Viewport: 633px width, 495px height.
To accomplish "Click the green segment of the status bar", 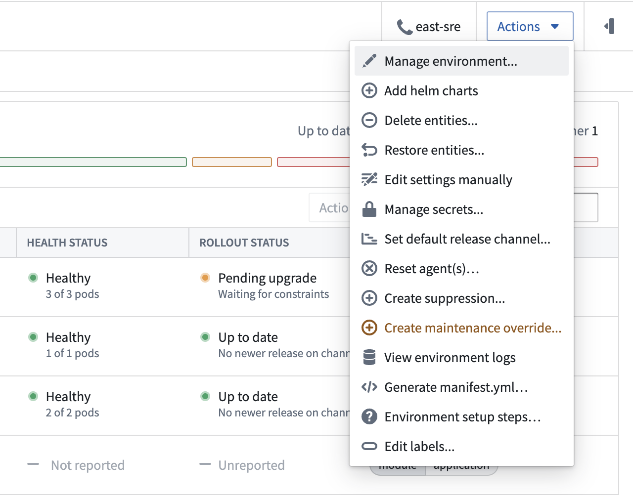I will (93, 162).
